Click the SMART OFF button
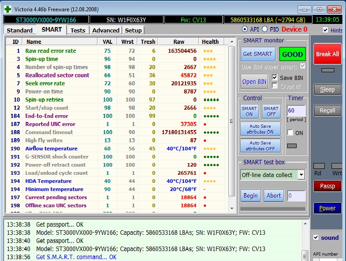This screenshot has height=261, width=346. coord(271,112)
